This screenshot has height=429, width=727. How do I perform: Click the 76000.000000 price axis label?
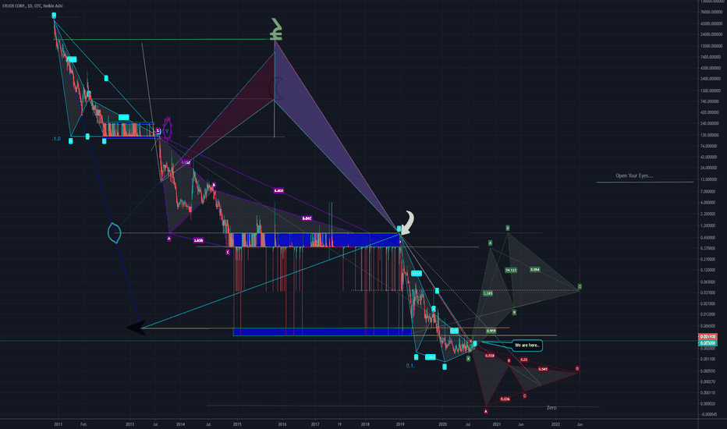tap(711, 12)
